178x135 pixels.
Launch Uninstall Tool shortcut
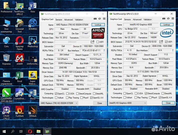19,26
